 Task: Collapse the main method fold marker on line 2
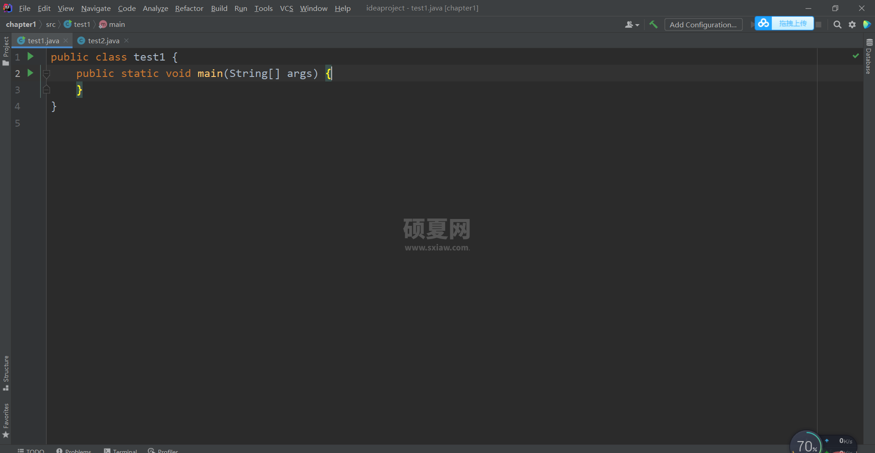(46, 74)
